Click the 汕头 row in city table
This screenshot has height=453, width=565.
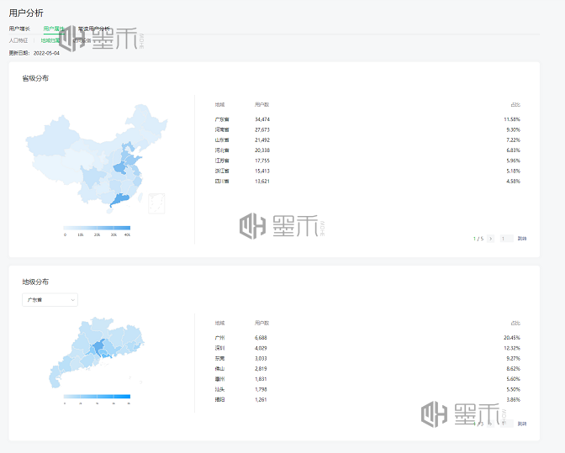(x=367, y=389)
